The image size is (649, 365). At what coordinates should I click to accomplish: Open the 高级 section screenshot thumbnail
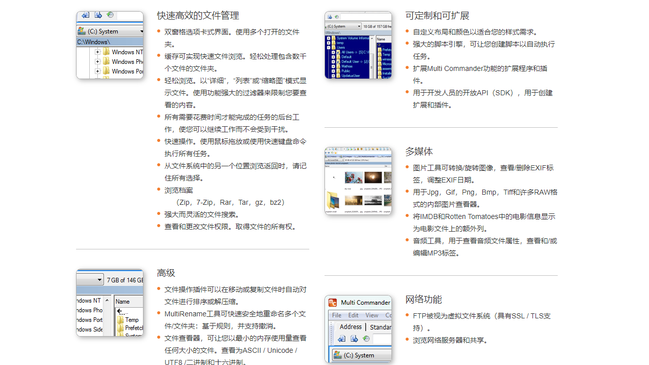[110, 302]
